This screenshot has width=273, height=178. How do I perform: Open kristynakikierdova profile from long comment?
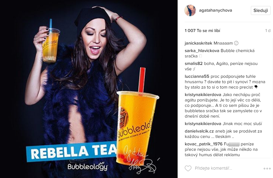pyautogui.click(x=203, y=95)
